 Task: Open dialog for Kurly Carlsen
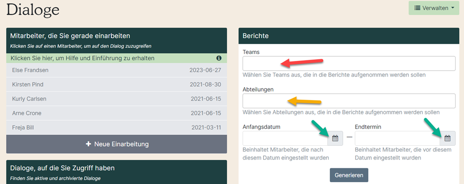(x=116, y=99)
